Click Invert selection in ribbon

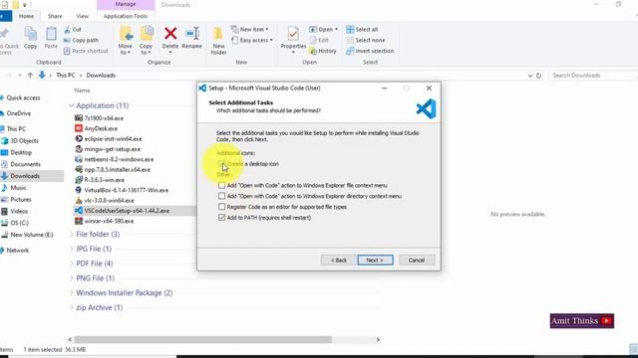[370, 51]
